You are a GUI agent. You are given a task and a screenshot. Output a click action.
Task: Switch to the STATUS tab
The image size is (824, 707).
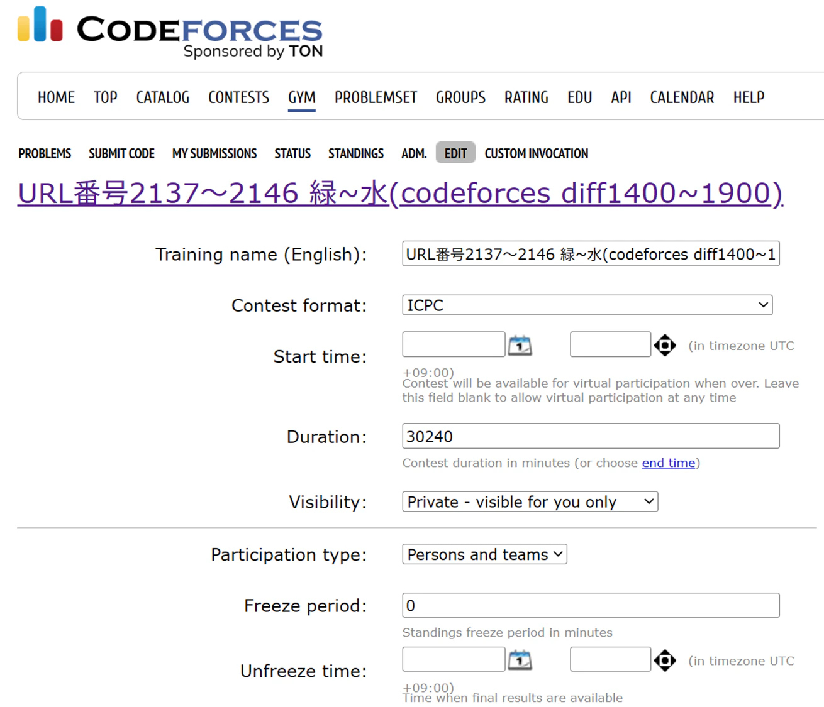[x=292, y=153]
